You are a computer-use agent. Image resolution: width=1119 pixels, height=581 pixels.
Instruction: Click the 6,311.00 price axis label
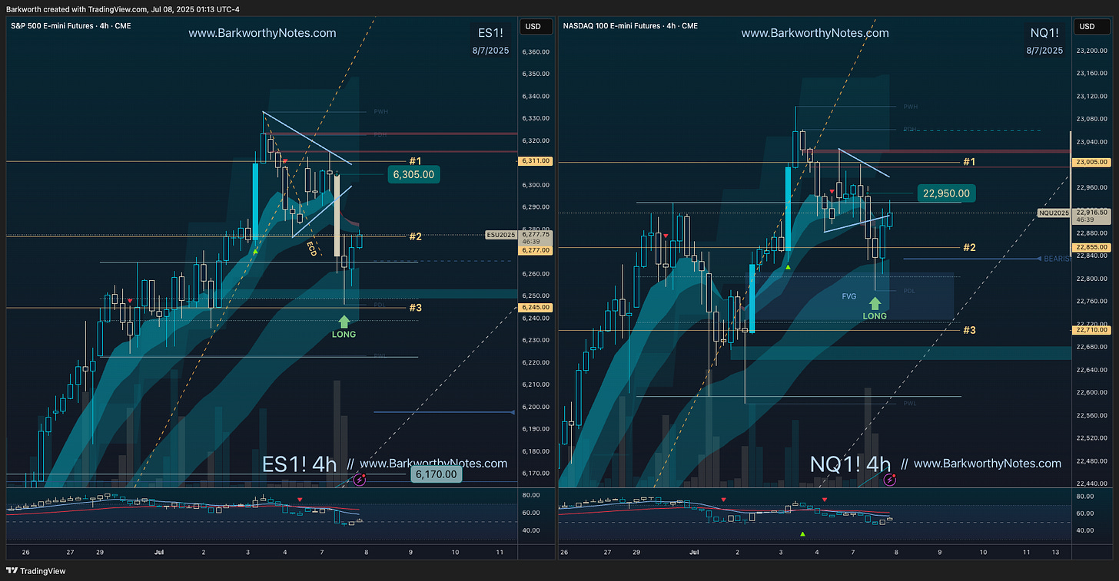(533, 162)
